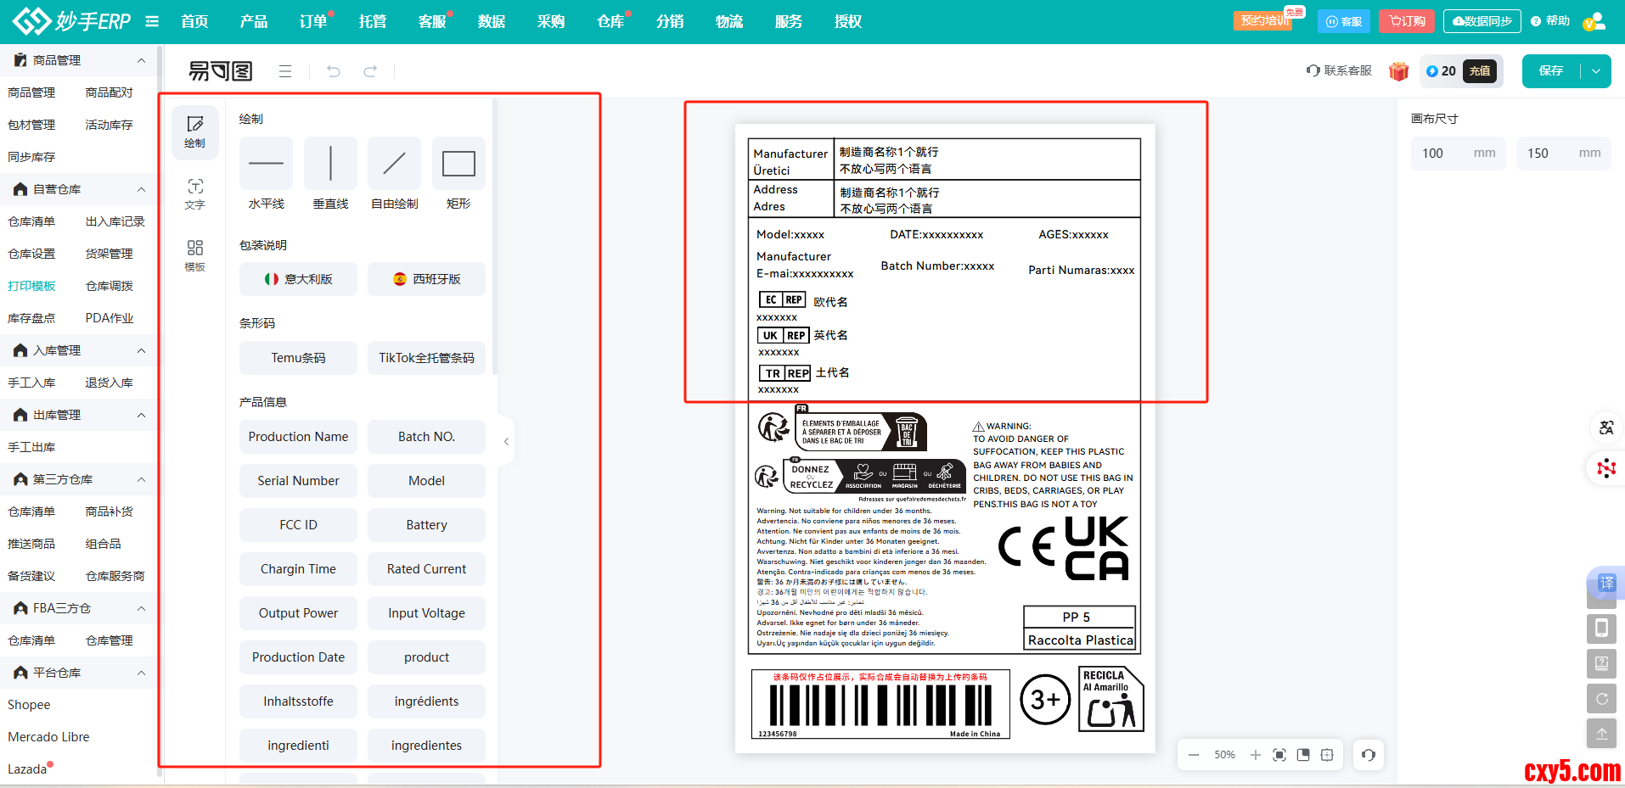
Task: Add the Production Name field
Action: 298,437
